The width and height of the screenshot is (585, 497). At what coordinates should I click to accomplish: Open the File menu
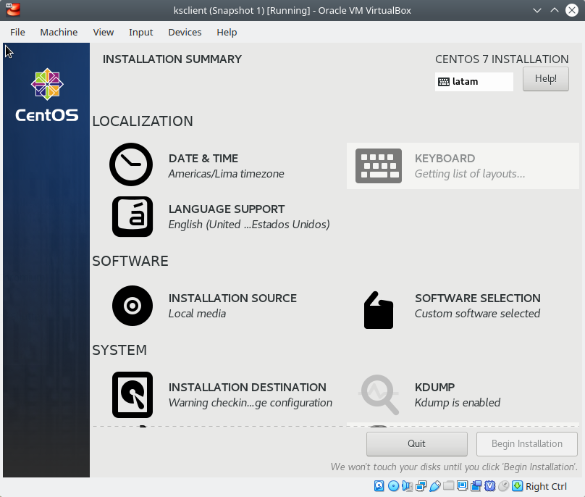pos(17,32)
